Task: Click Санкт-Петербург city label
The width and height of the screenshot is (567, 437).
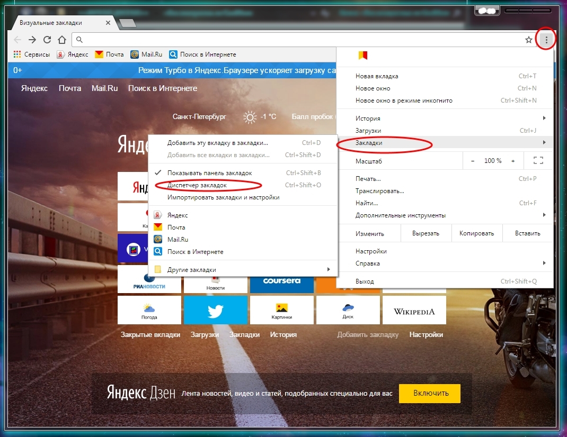Action: (x=199, y=116)
